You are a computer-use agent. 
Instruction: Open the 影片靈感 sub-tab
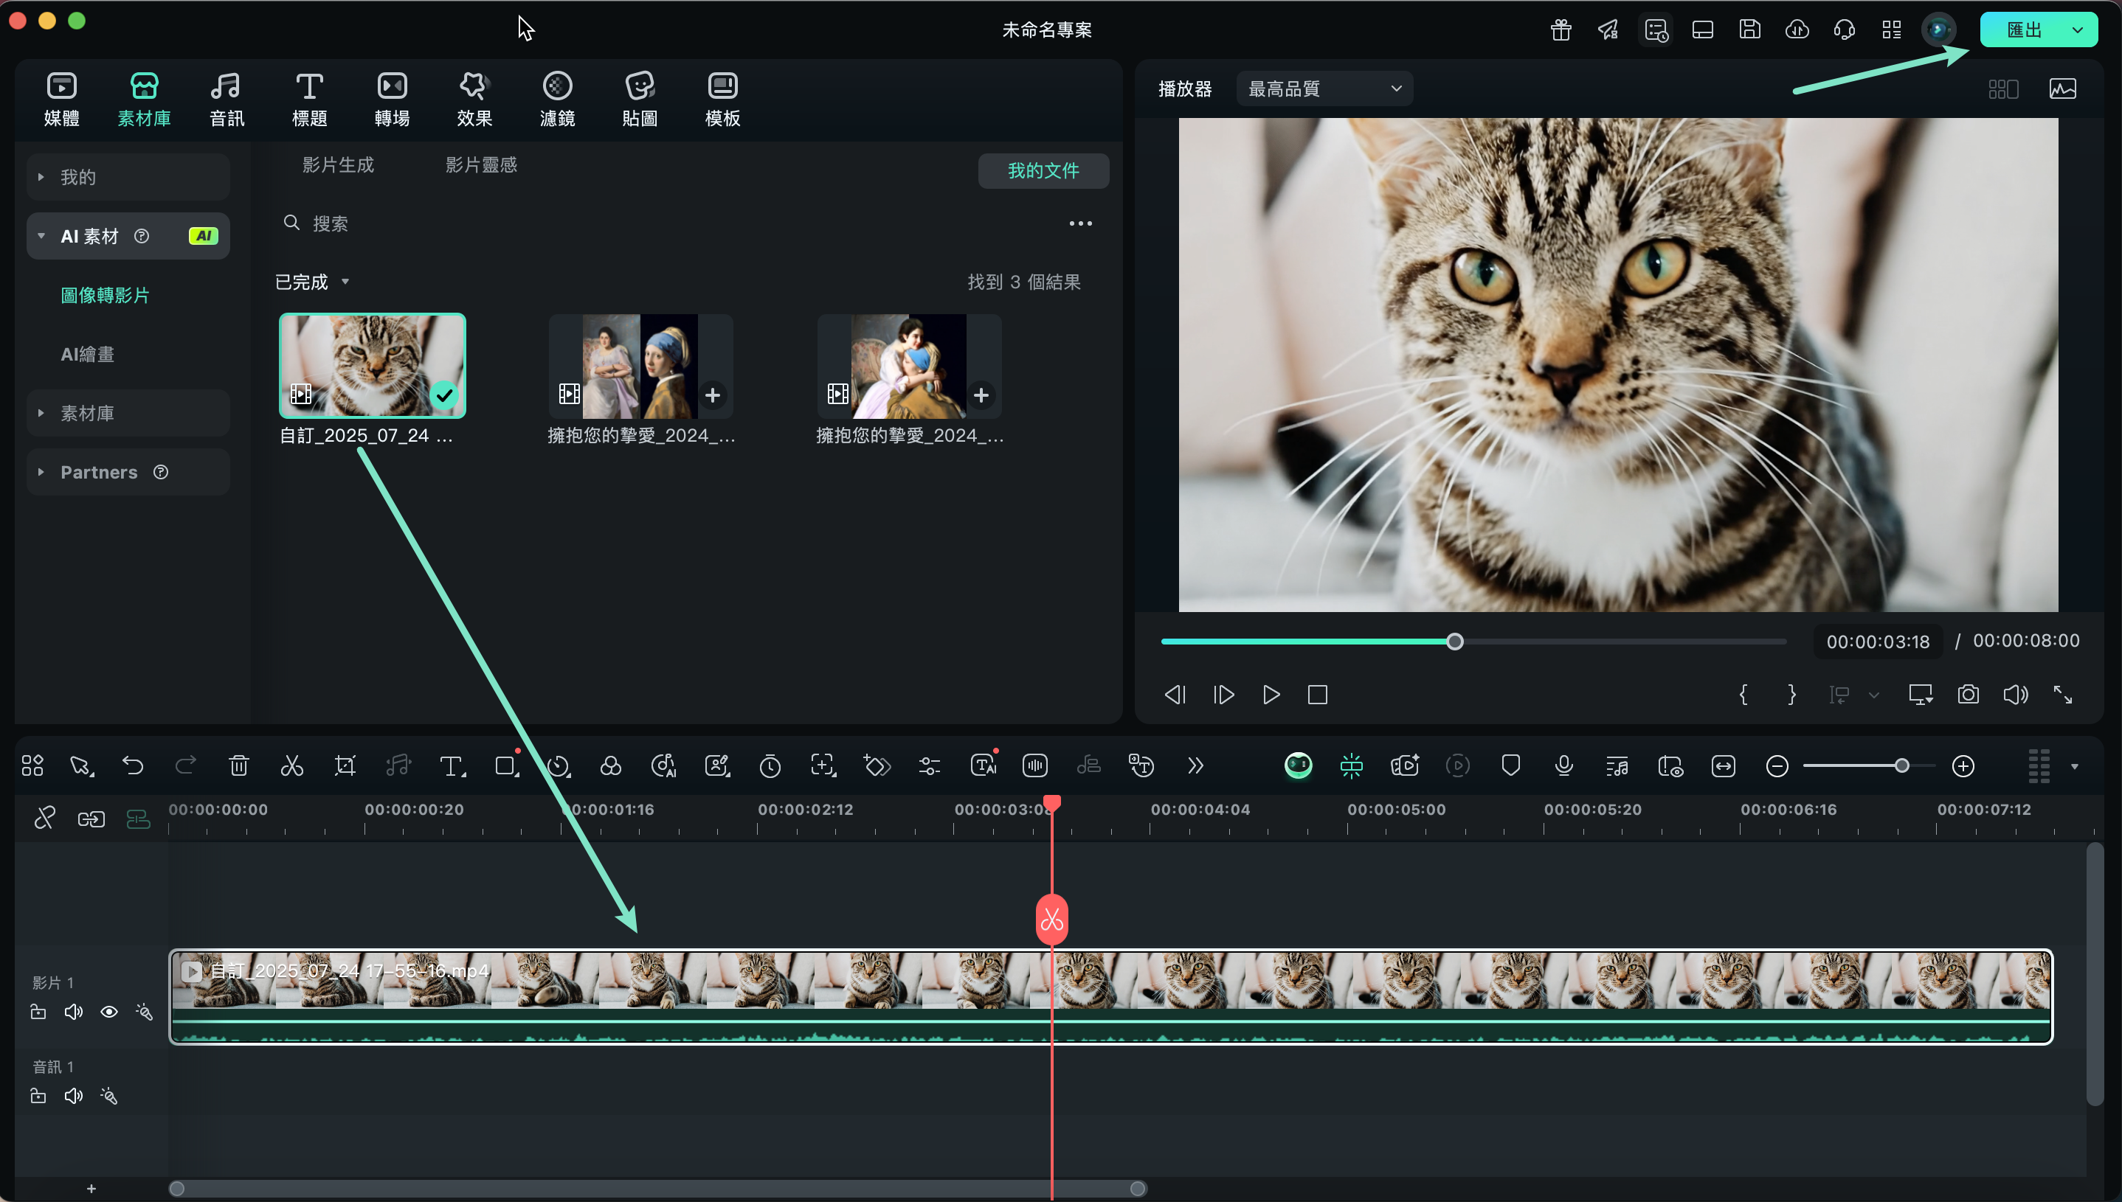click(481, 164)
